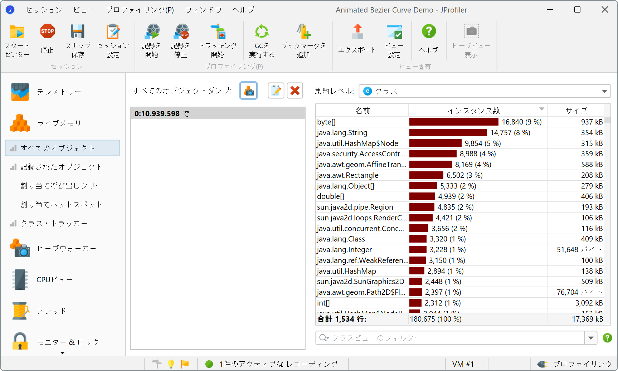
Task: Select クラス・トラッカー view
Action: click(63, 223)
